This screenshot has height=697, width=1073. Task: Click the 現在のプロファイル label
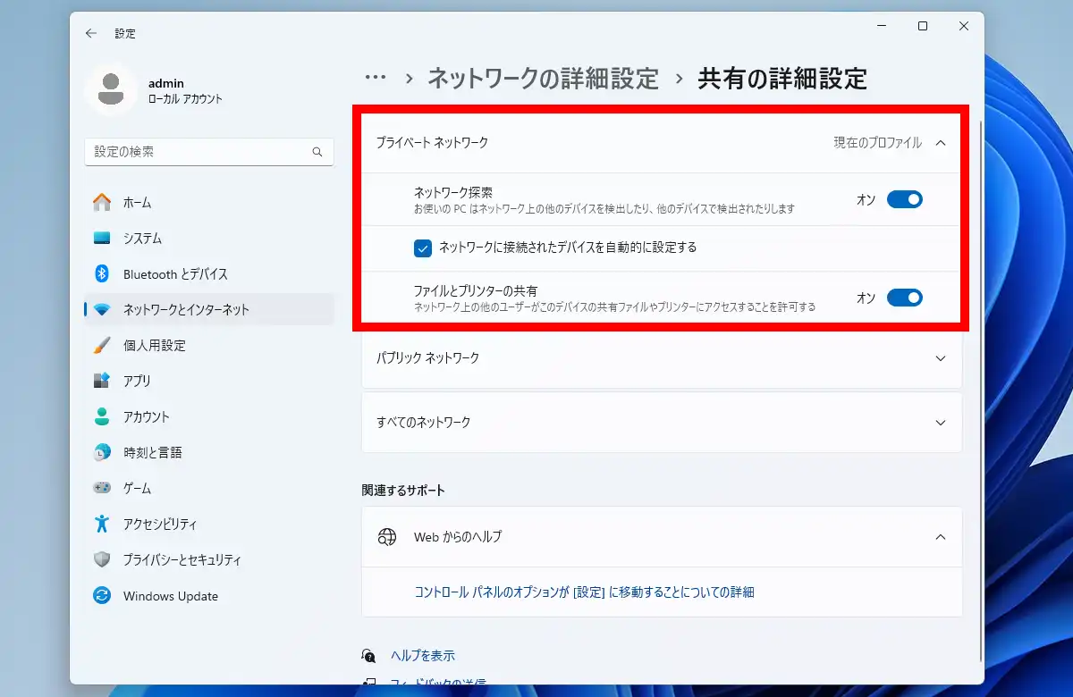pos(878,142)
